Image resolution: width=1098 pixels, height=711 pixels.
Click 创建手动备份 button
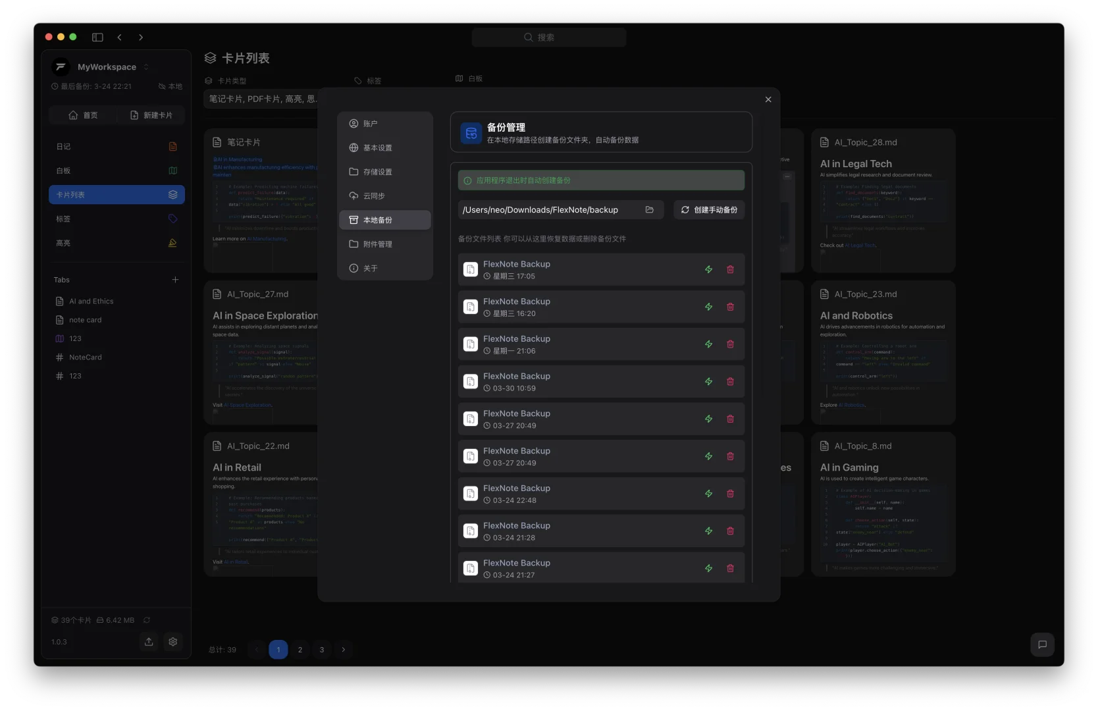[709, 210]
